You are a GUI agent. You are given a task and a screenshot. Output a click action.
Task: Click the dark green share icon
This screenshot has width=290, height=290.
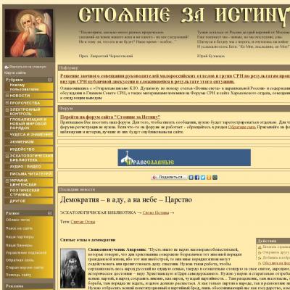coord(215,178)
